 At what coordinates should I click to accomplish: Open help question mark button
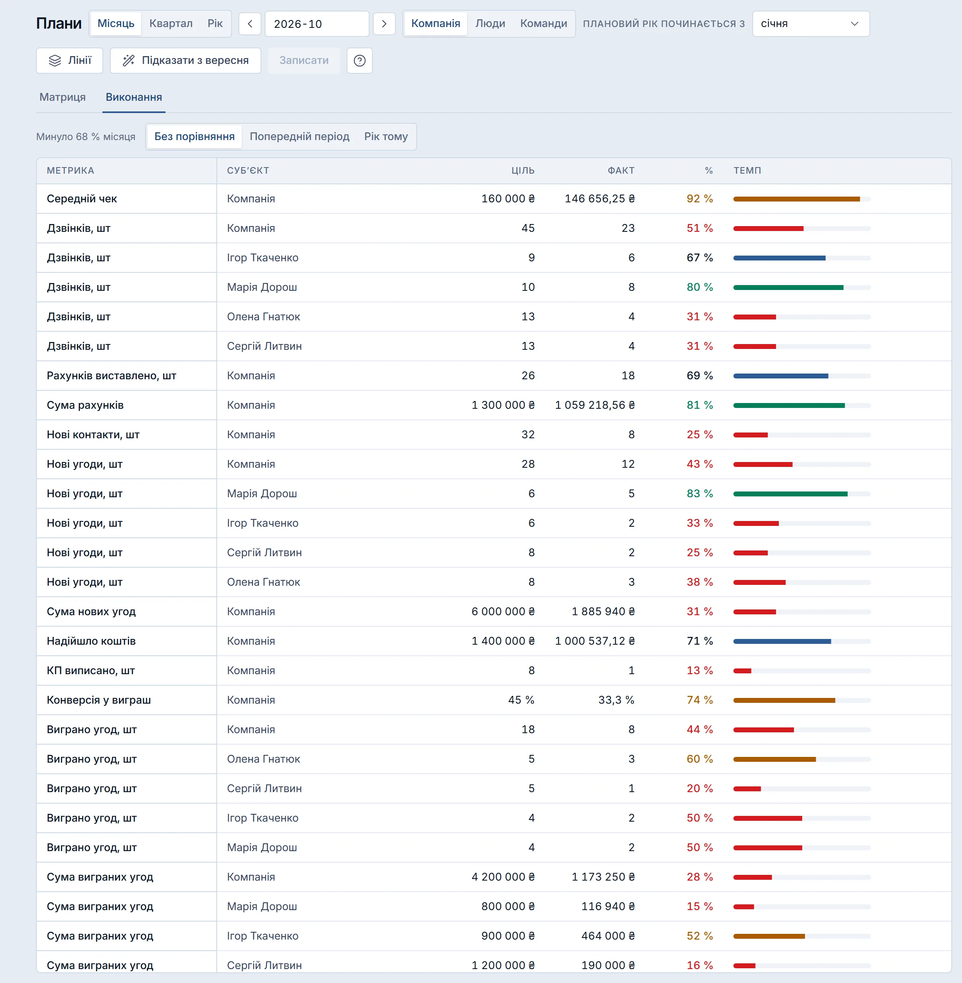[x=360, y=61]
